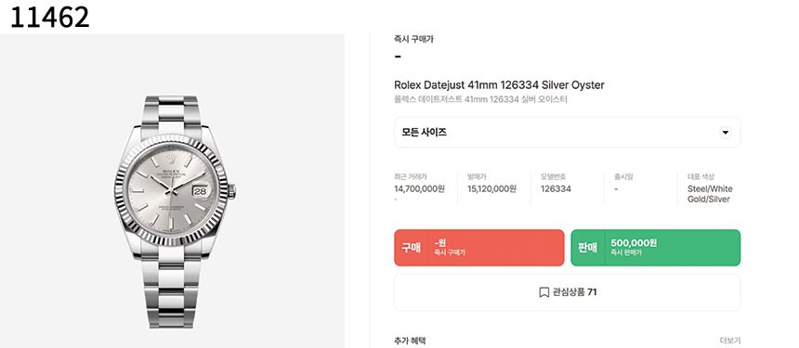Add item to 관심상품 71 wishlist

click(567, 292)
